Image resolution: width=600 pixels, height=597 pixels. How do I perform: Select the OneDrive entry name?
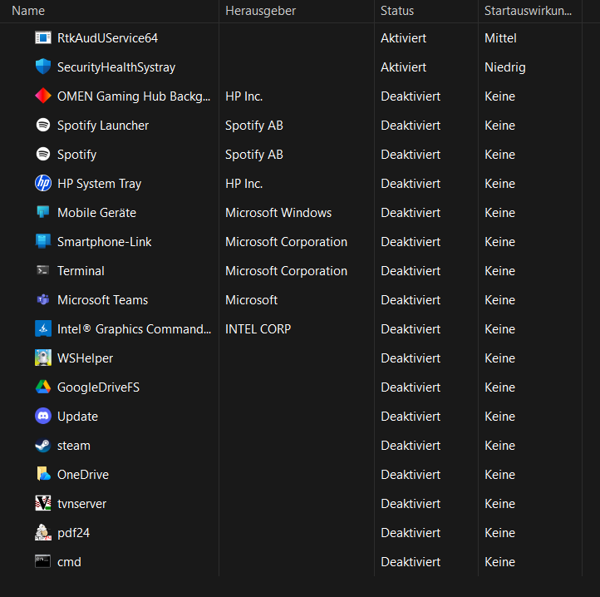[x=83, y=475]
